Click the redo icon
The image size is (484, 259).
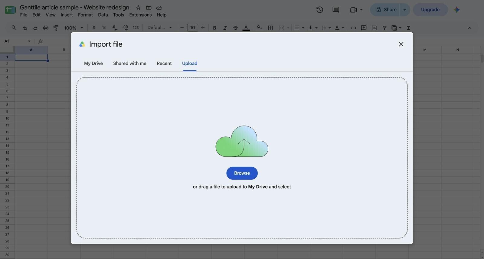[35, 28]
